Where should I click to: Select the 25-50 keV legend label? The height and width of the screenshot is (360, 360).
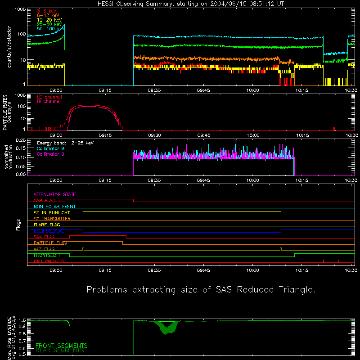[49, 24]
